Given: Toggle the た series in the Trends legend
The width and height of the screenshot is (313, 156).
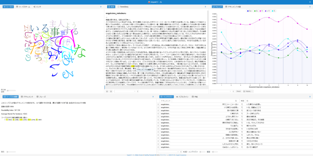Looking at the screenshot, I should click(x=274, y=11).
